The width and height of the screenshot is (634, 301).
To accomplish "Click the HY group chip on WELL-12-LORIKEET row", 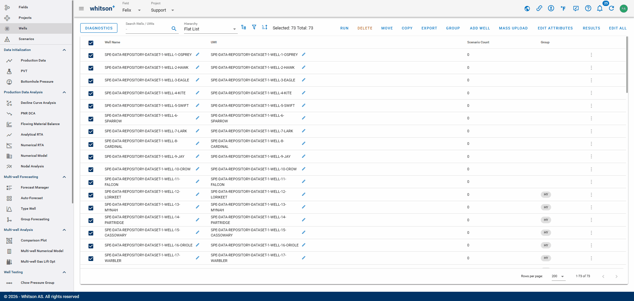I will (x=546, y=194).
